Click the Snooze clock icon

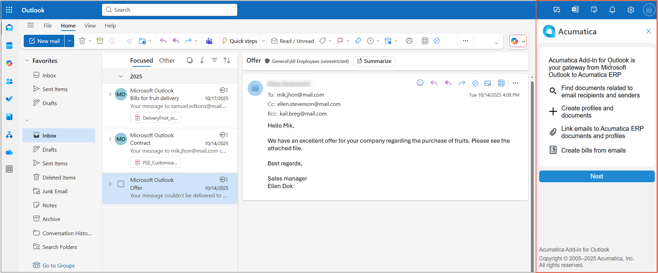pos(370,41)
